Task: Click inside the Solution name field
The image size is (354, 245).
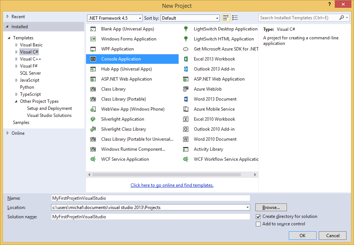Action: pyautogui.click(x=148, y=216)
